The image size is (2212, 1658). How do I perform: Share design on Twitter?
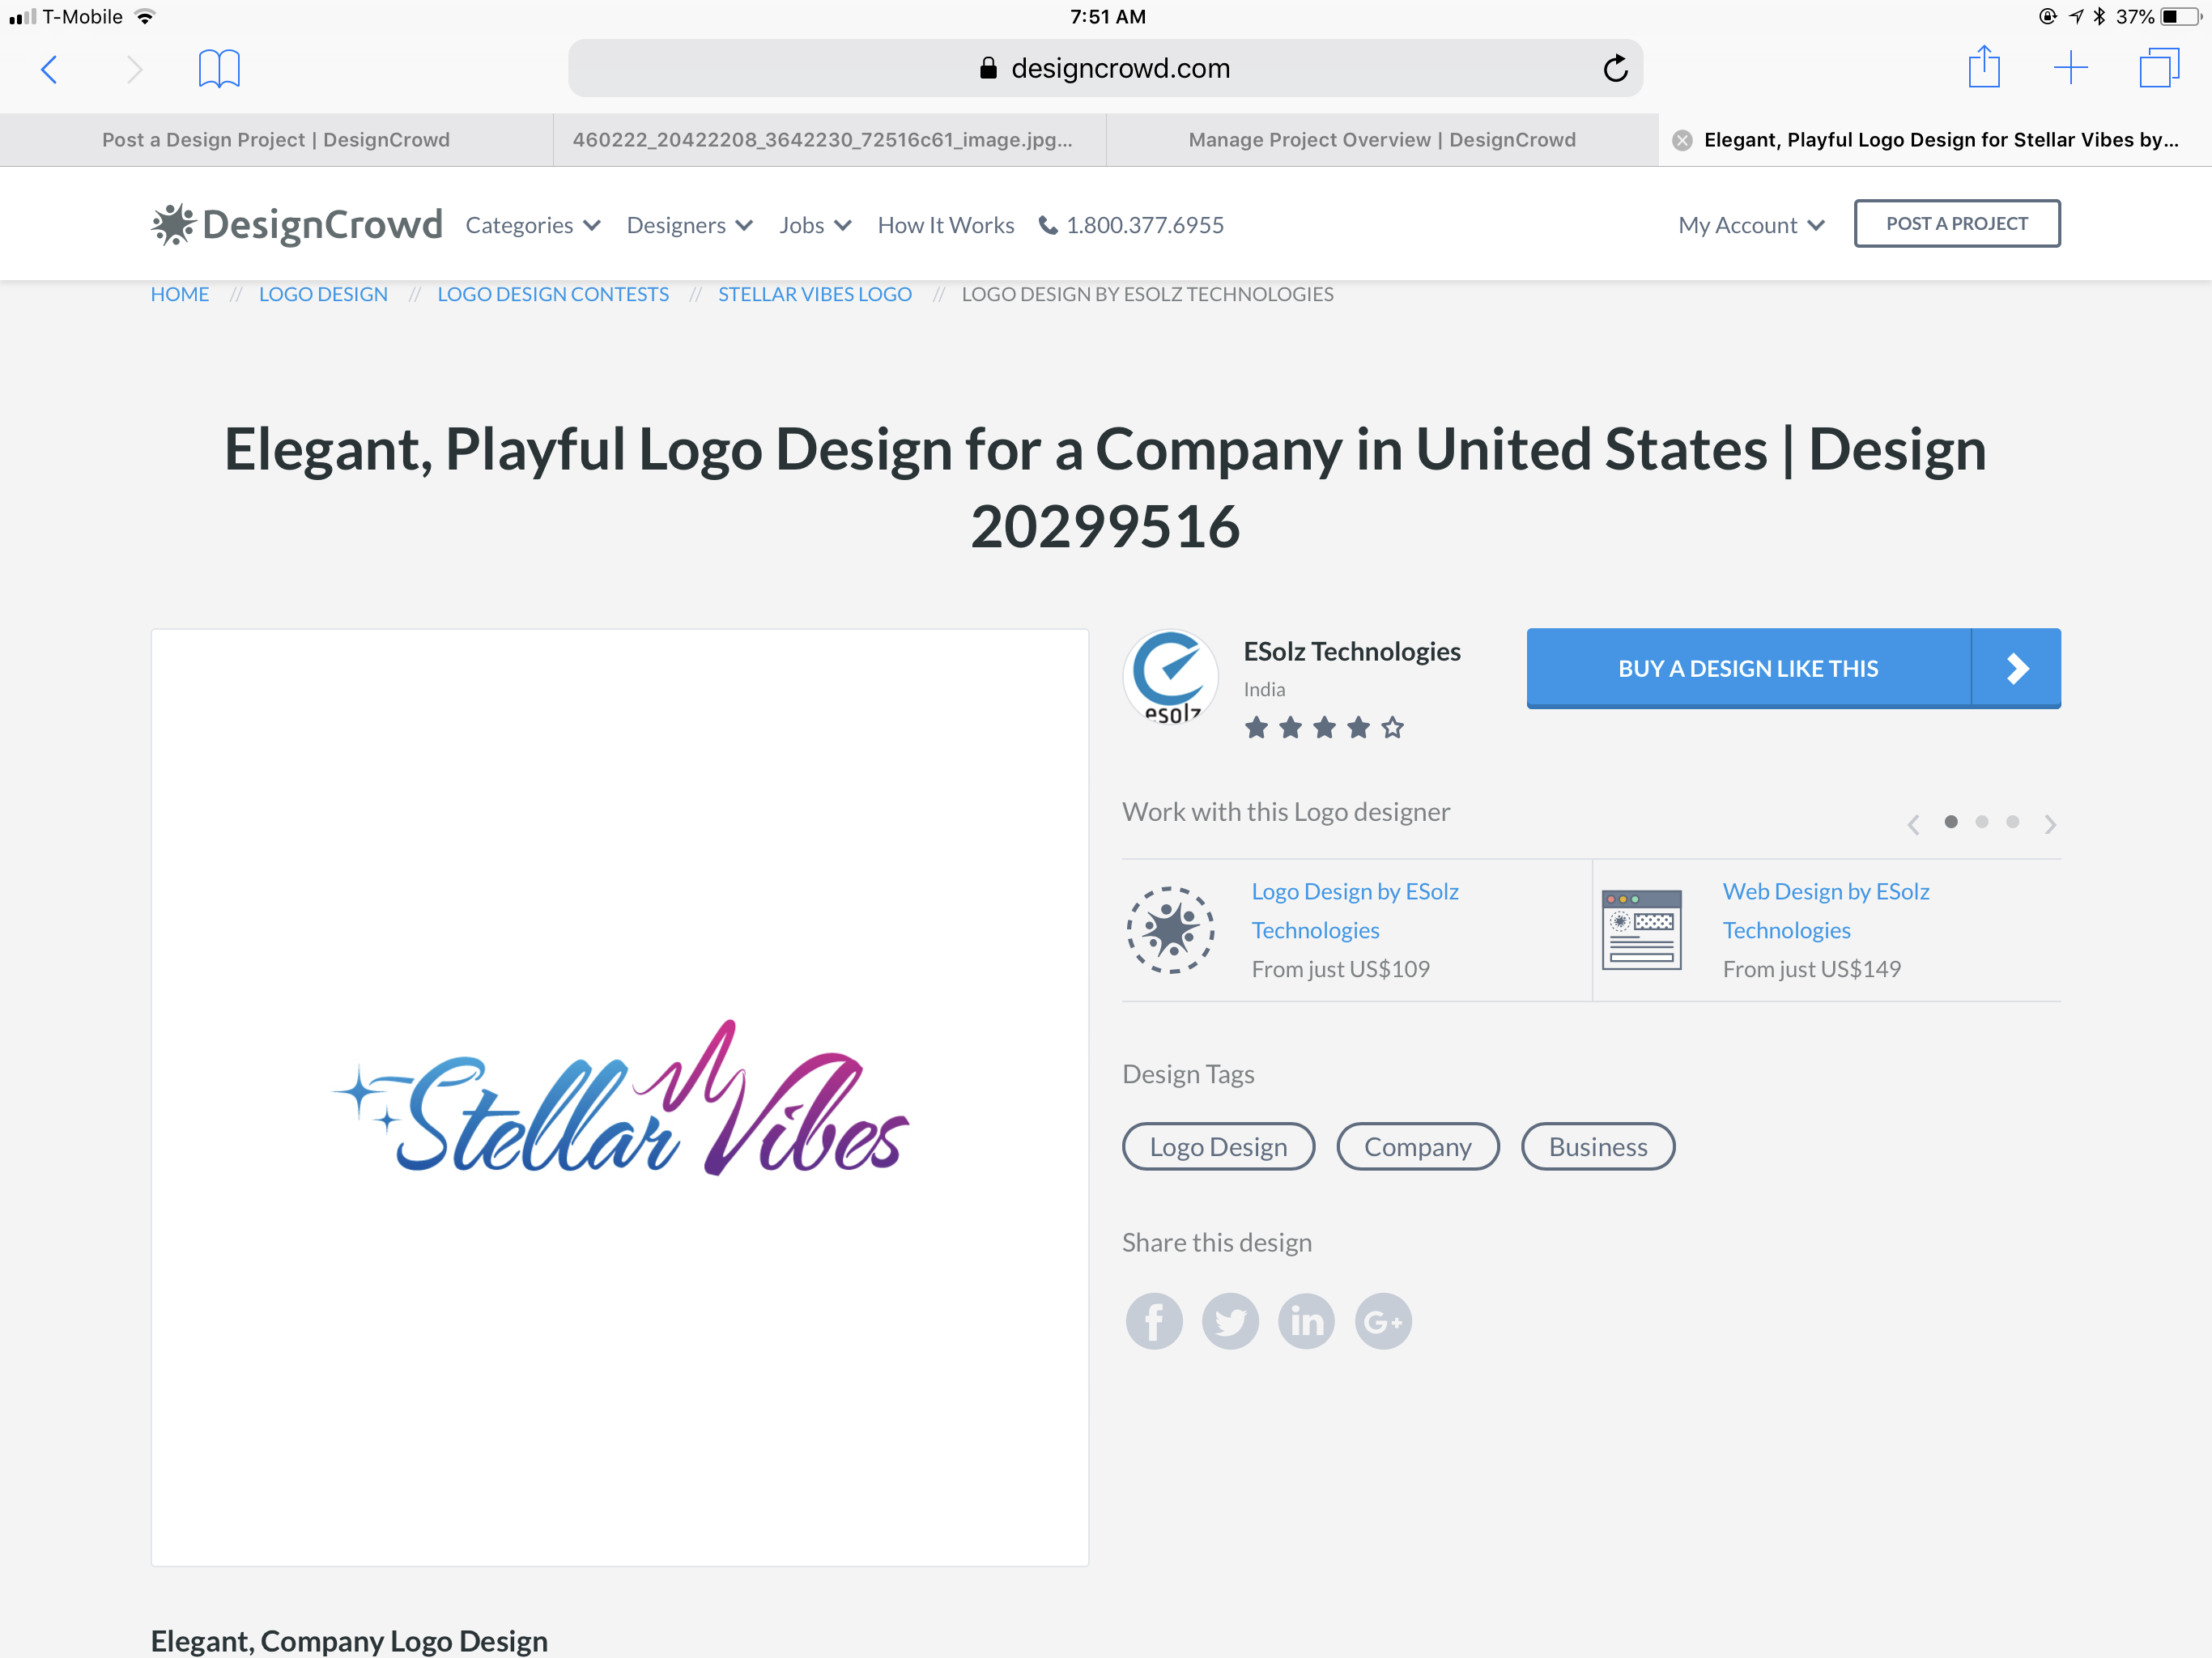pos(1230,1321)
